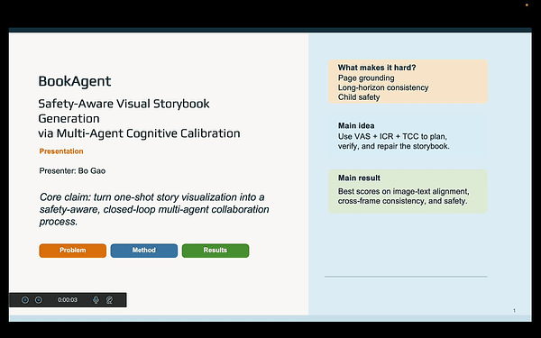Click the round-dot record icon in recording bar

coord(25,300)
